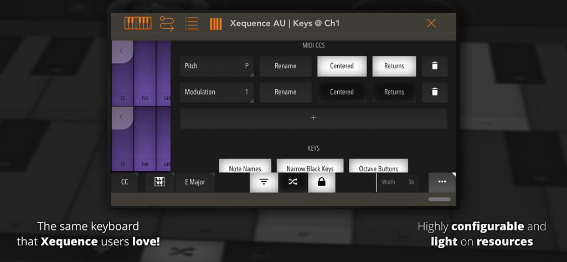Viewport: 567px width, 262px height.
Task: Shift lower keyboard octave down with arrow
Action: pos(122,117)
